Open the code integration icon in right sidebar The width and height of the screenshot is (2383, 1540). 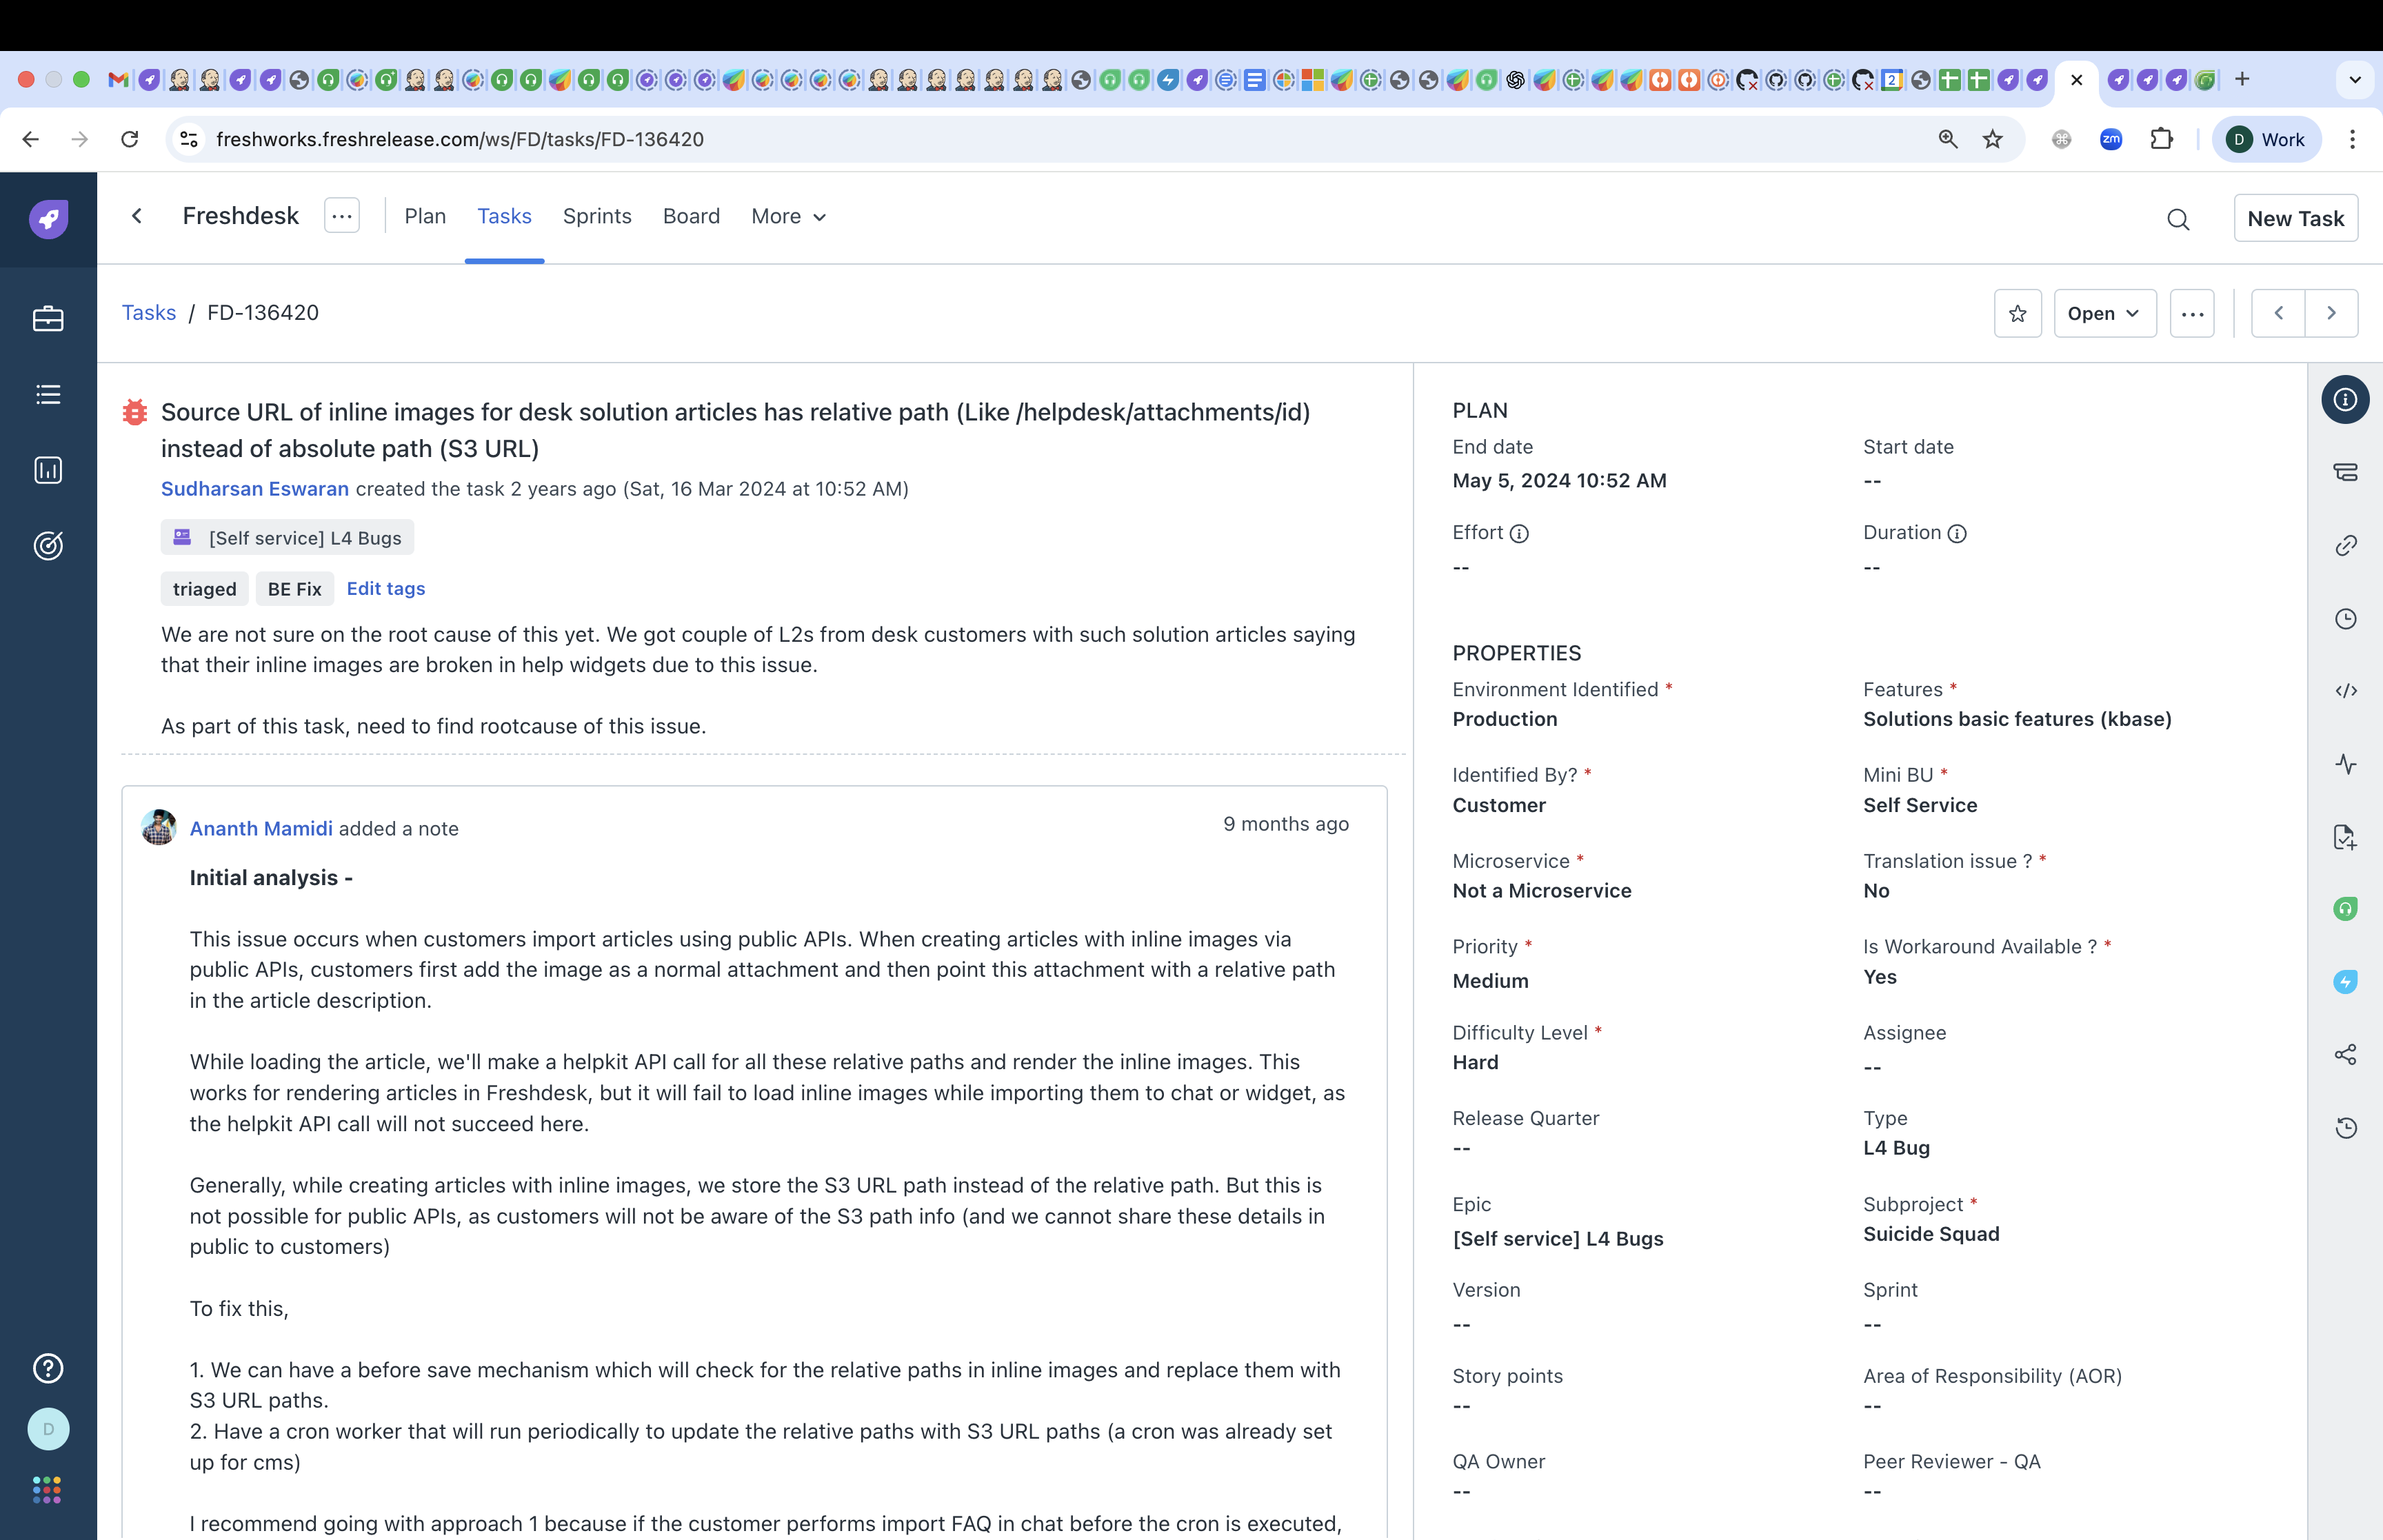pos(2345,690)
